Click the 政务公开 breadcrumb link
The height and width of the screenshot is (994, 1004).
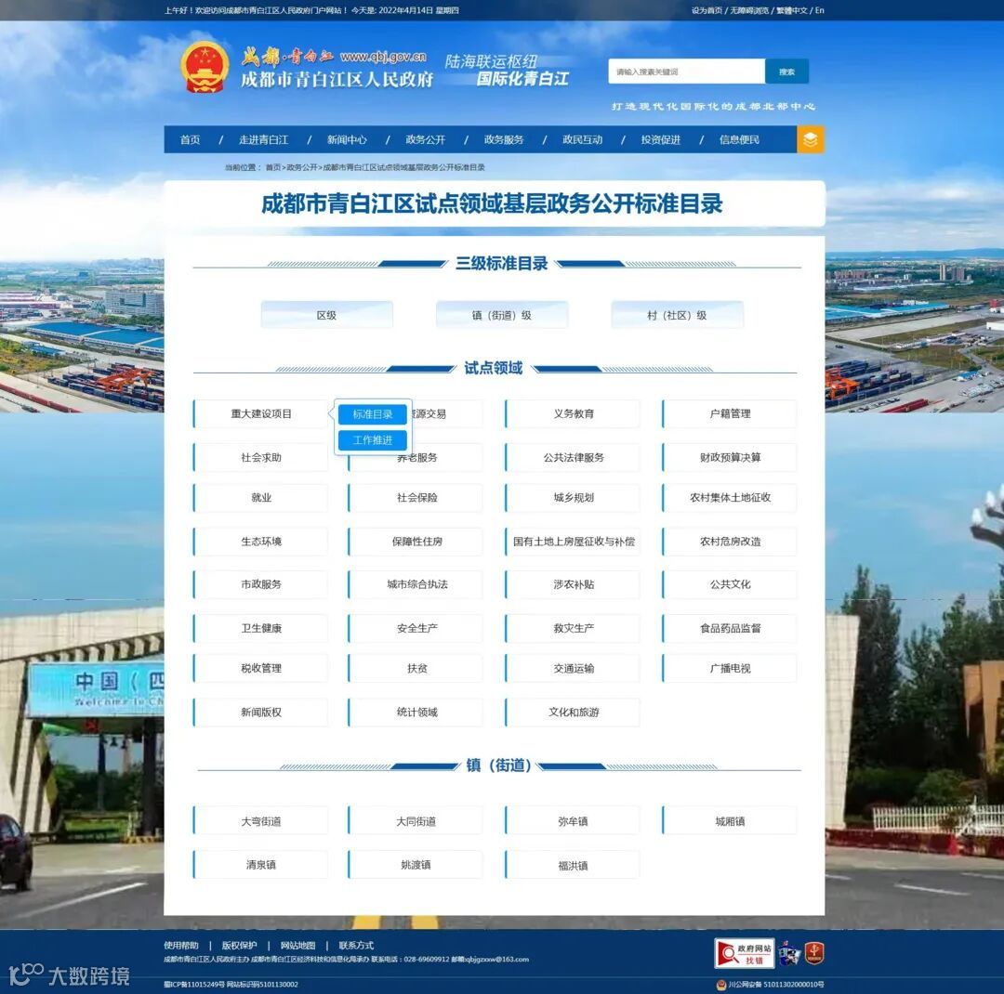point(301,167)
